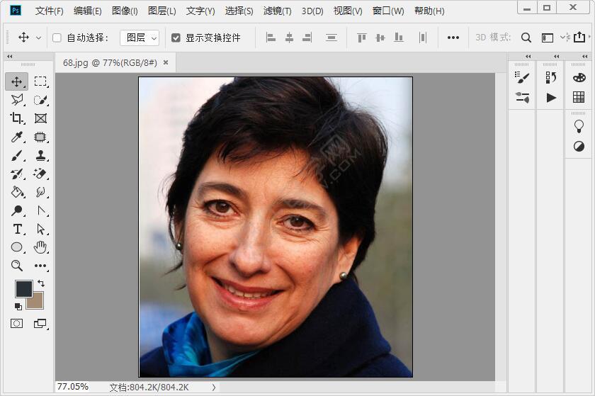595x396 pixels.
Task: Select the Paint Bucket tool
Action: point(17,192)
